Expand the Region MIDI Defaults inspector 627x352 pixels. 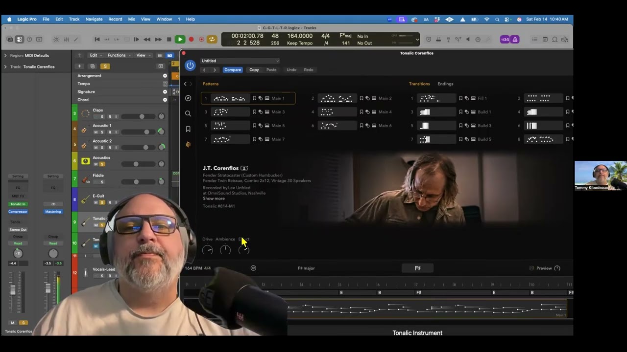point(5,55)
